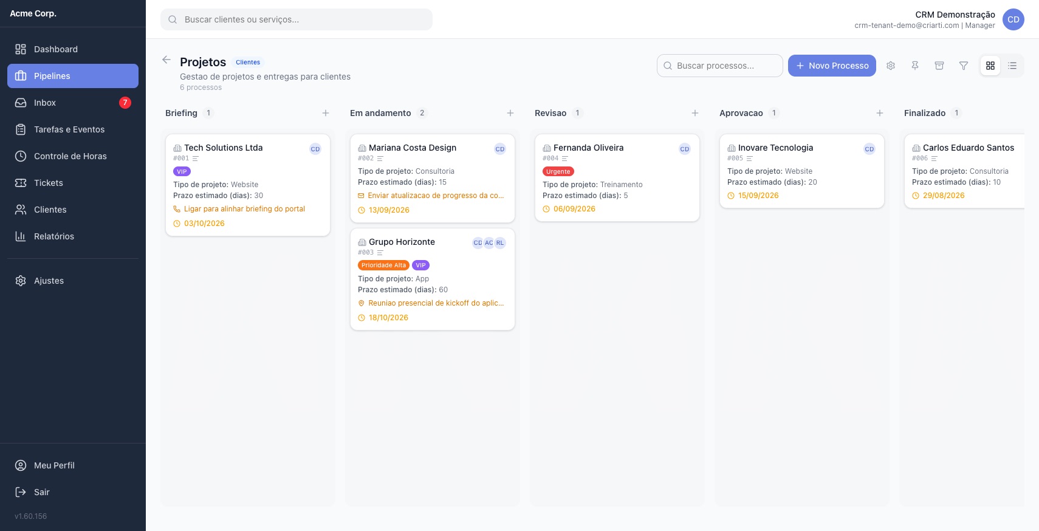Image resolution: width=1039 pixels, height=531 pixels.
Task: Click the VIP tag on Tech Solutions card
Action: click(x=182, y=171)
